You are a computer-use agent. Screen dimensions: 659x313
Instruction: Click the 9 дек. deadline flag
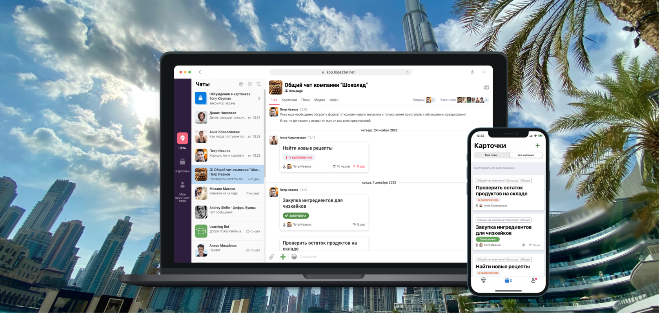(x=359, y=167)
